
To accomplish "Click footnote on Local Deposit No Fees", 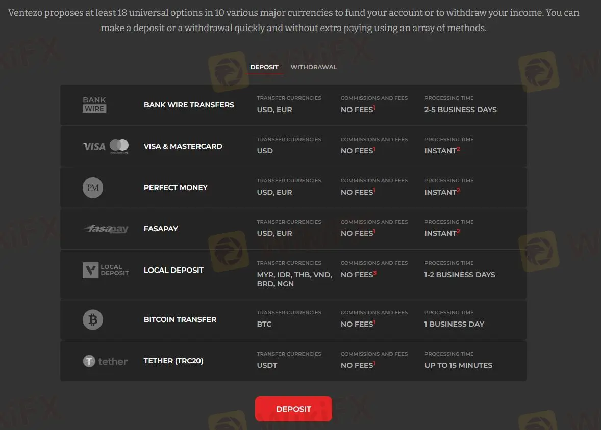I will [375, 273].
